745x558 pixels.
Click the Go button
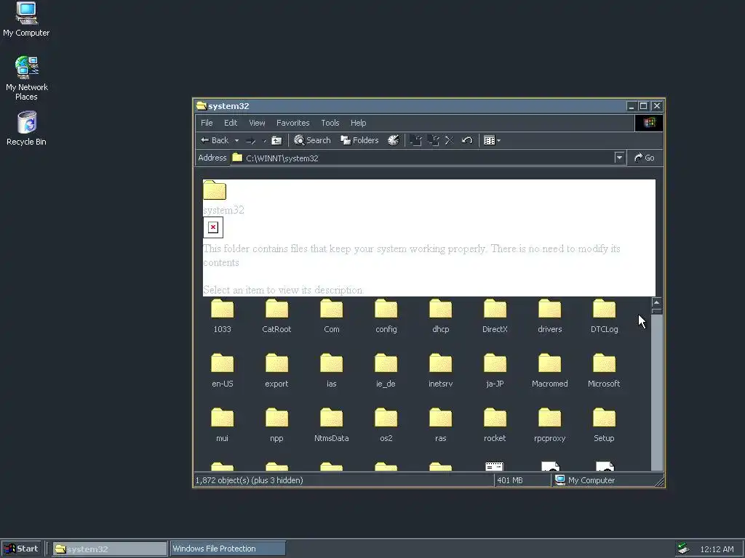pos(645,158)
